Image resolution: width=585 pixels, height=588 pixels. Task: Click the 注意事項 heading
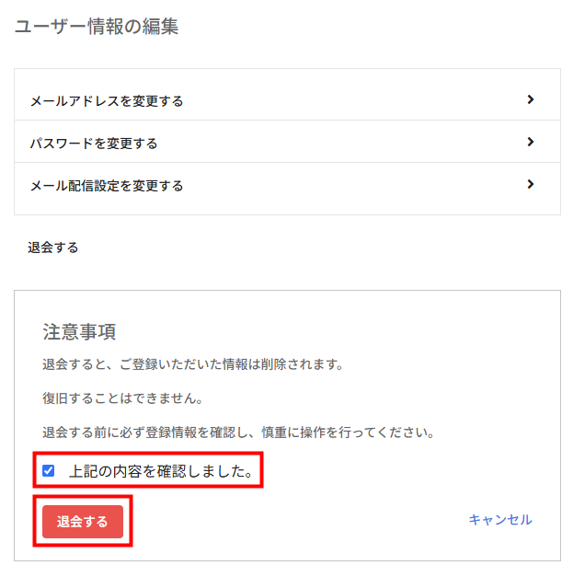point(79,331)
